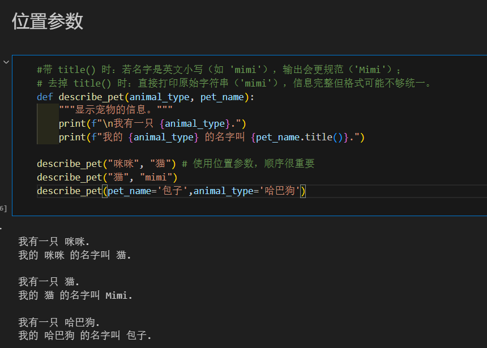This screenshot has width=487, height=348.
Task: Click the output line '我的 咪咪 的名字叫 猫.'
Action: pyautogui.click(x=75, y=255)
